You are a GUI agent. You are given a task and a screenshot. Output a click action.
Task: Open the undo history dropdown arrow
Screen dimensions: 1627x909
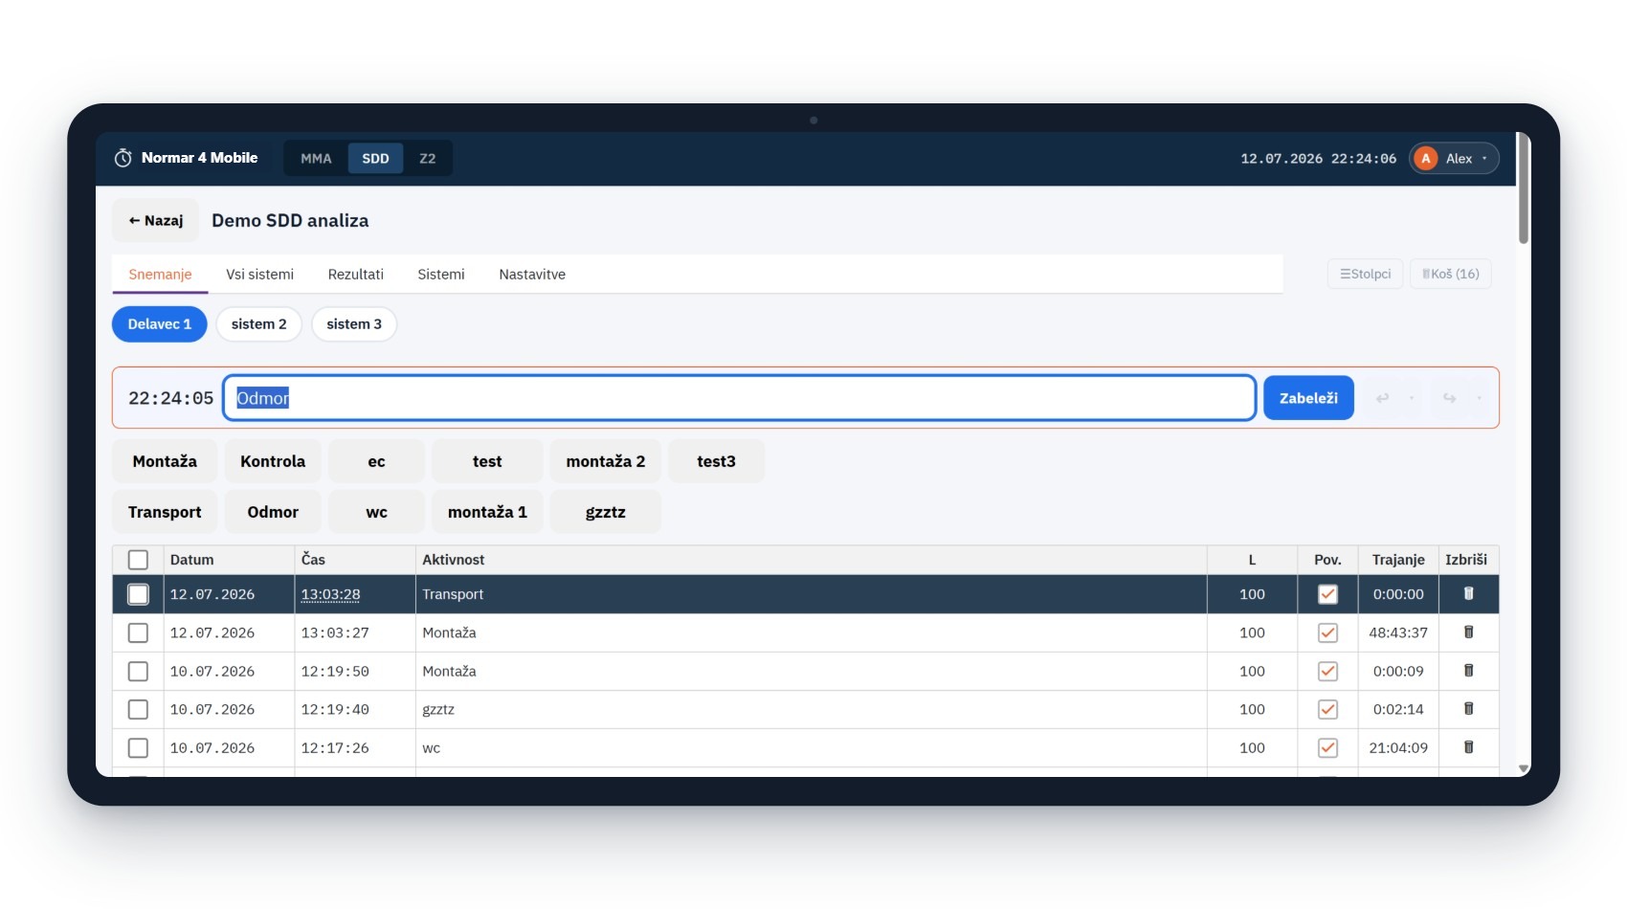click(1412, 398)
